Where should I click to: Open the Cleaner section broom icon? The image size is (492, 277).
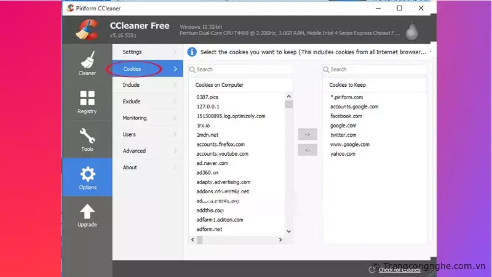[87, 61]
